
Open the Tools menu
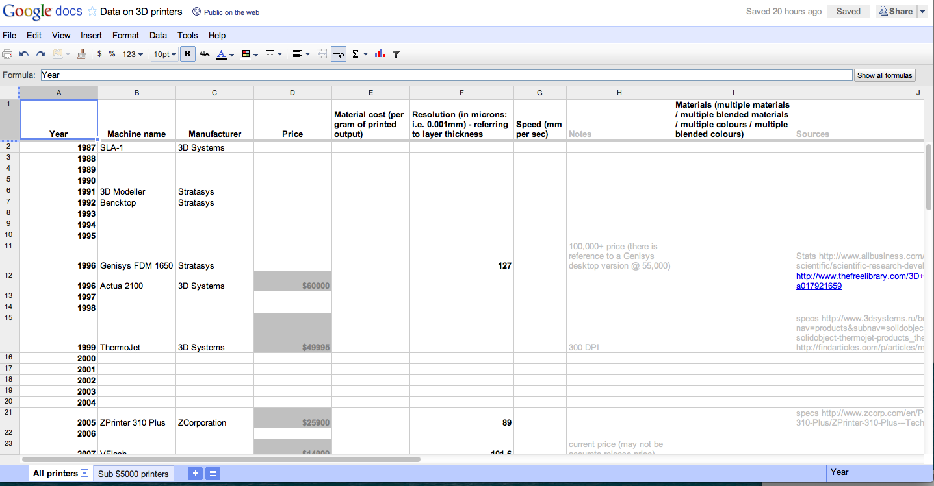pos(188,35)
